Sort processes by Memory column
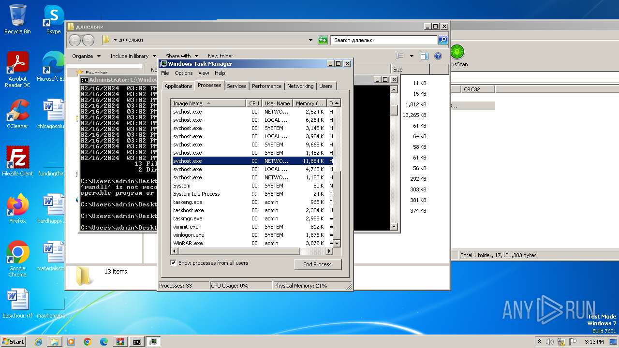Viewport: 619px width, 348px height. (x=310, y=103)
